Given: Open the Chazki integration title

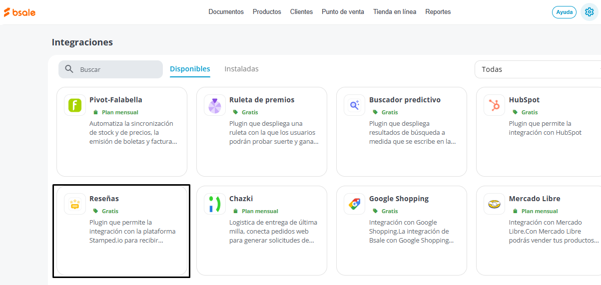Looking at the screenshot, I should [x=241, y=199].
